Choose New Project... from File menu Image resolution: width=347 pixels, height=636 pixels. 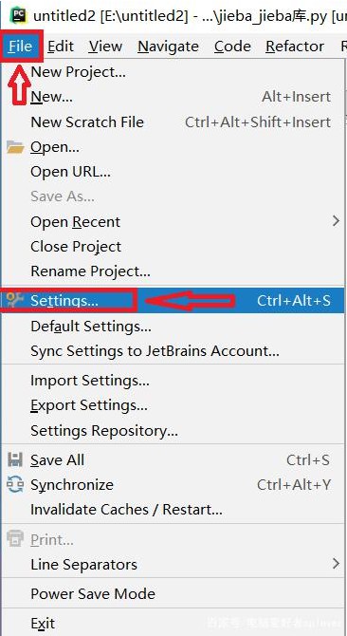pos(78,72)
